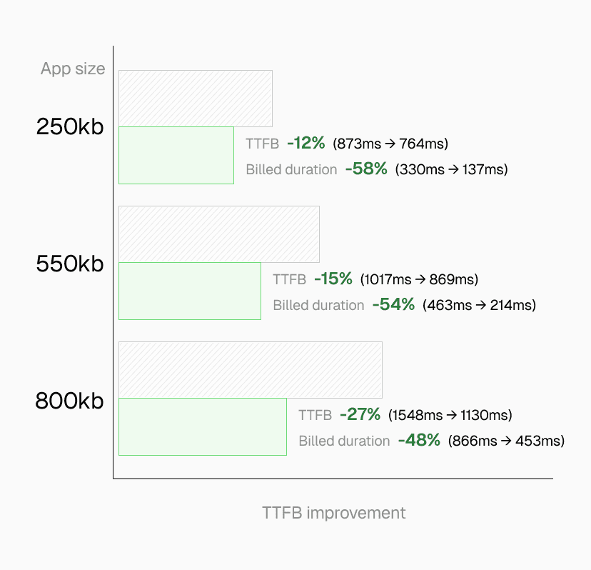Click the "1548ms → 1130ms" text

(x=450, y=415)
